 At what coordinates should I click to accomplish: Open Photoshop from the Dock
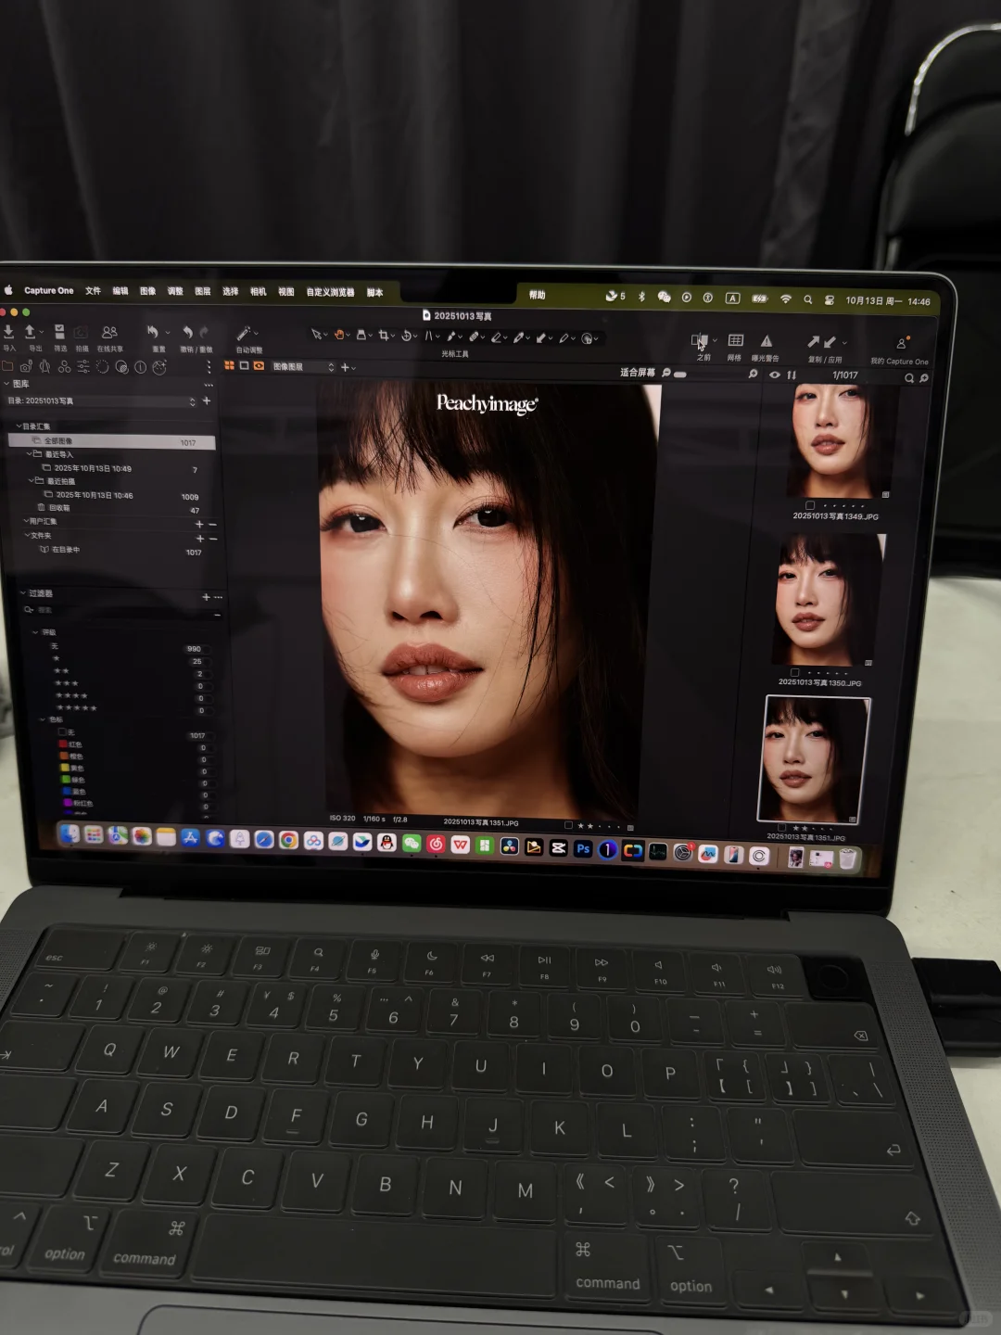click(583, 848)
